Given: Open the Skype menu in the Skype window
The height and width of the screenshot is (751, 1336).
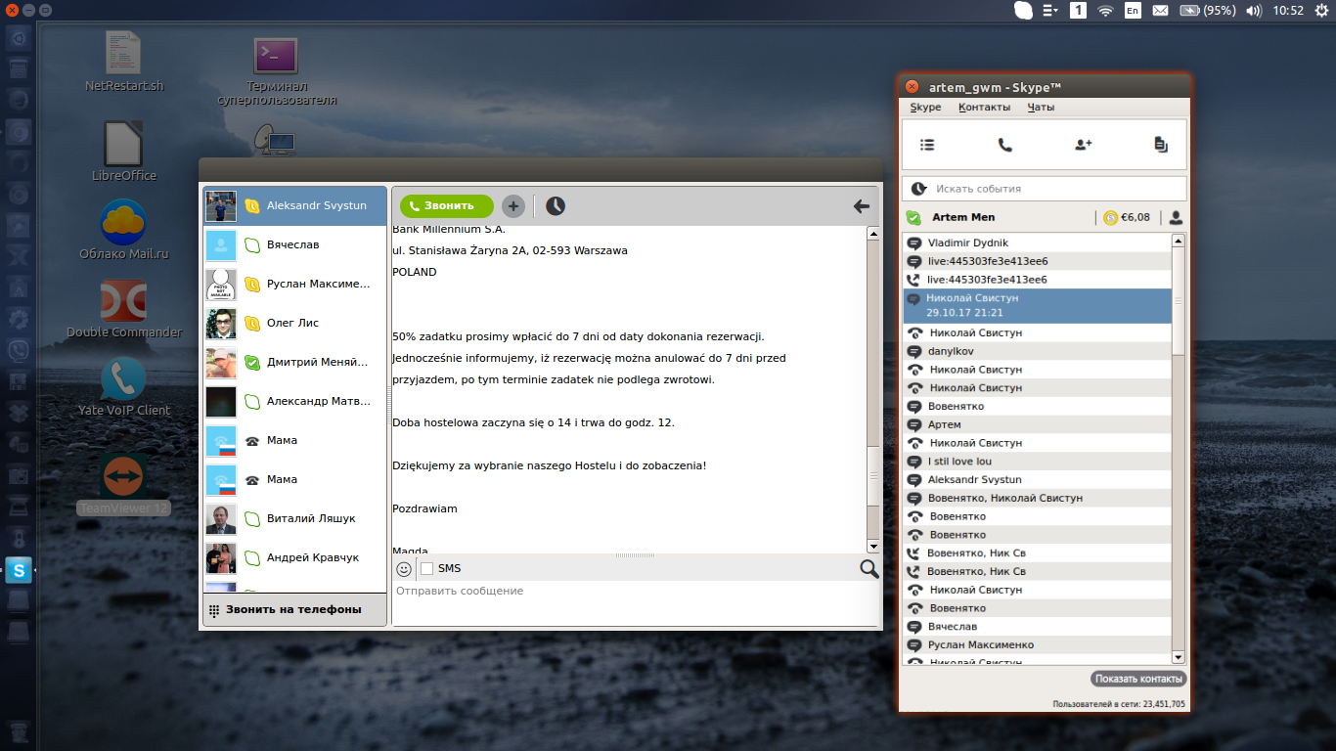Looking at the screenshot, I should 925,108.
